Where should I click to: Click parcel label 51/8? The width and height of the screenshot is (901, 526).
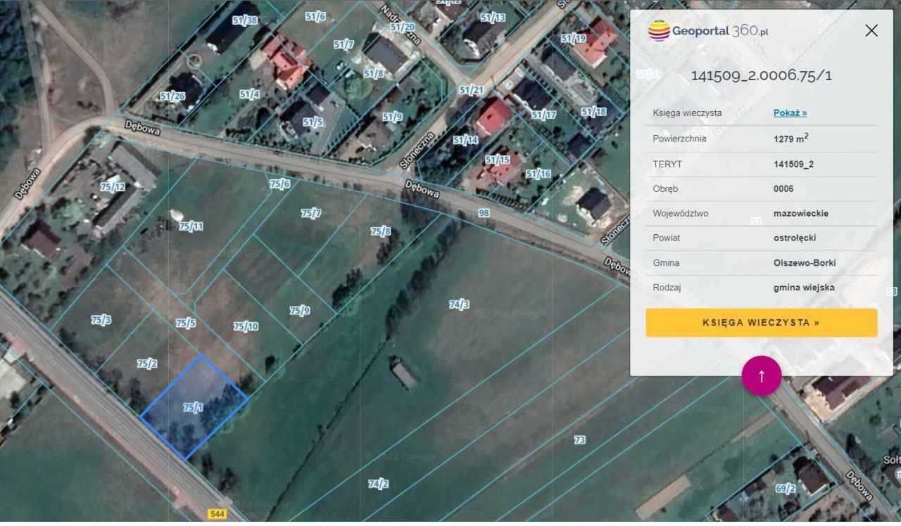374,73
